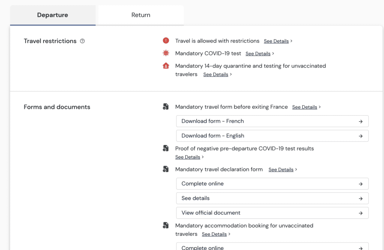
Task: Select the Departure tab
Action: pyautogui.click(x=52, y=15)
